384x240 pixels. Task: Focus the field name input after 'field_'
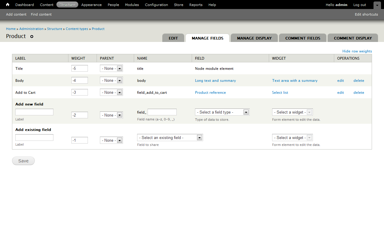tap(162, 112)
